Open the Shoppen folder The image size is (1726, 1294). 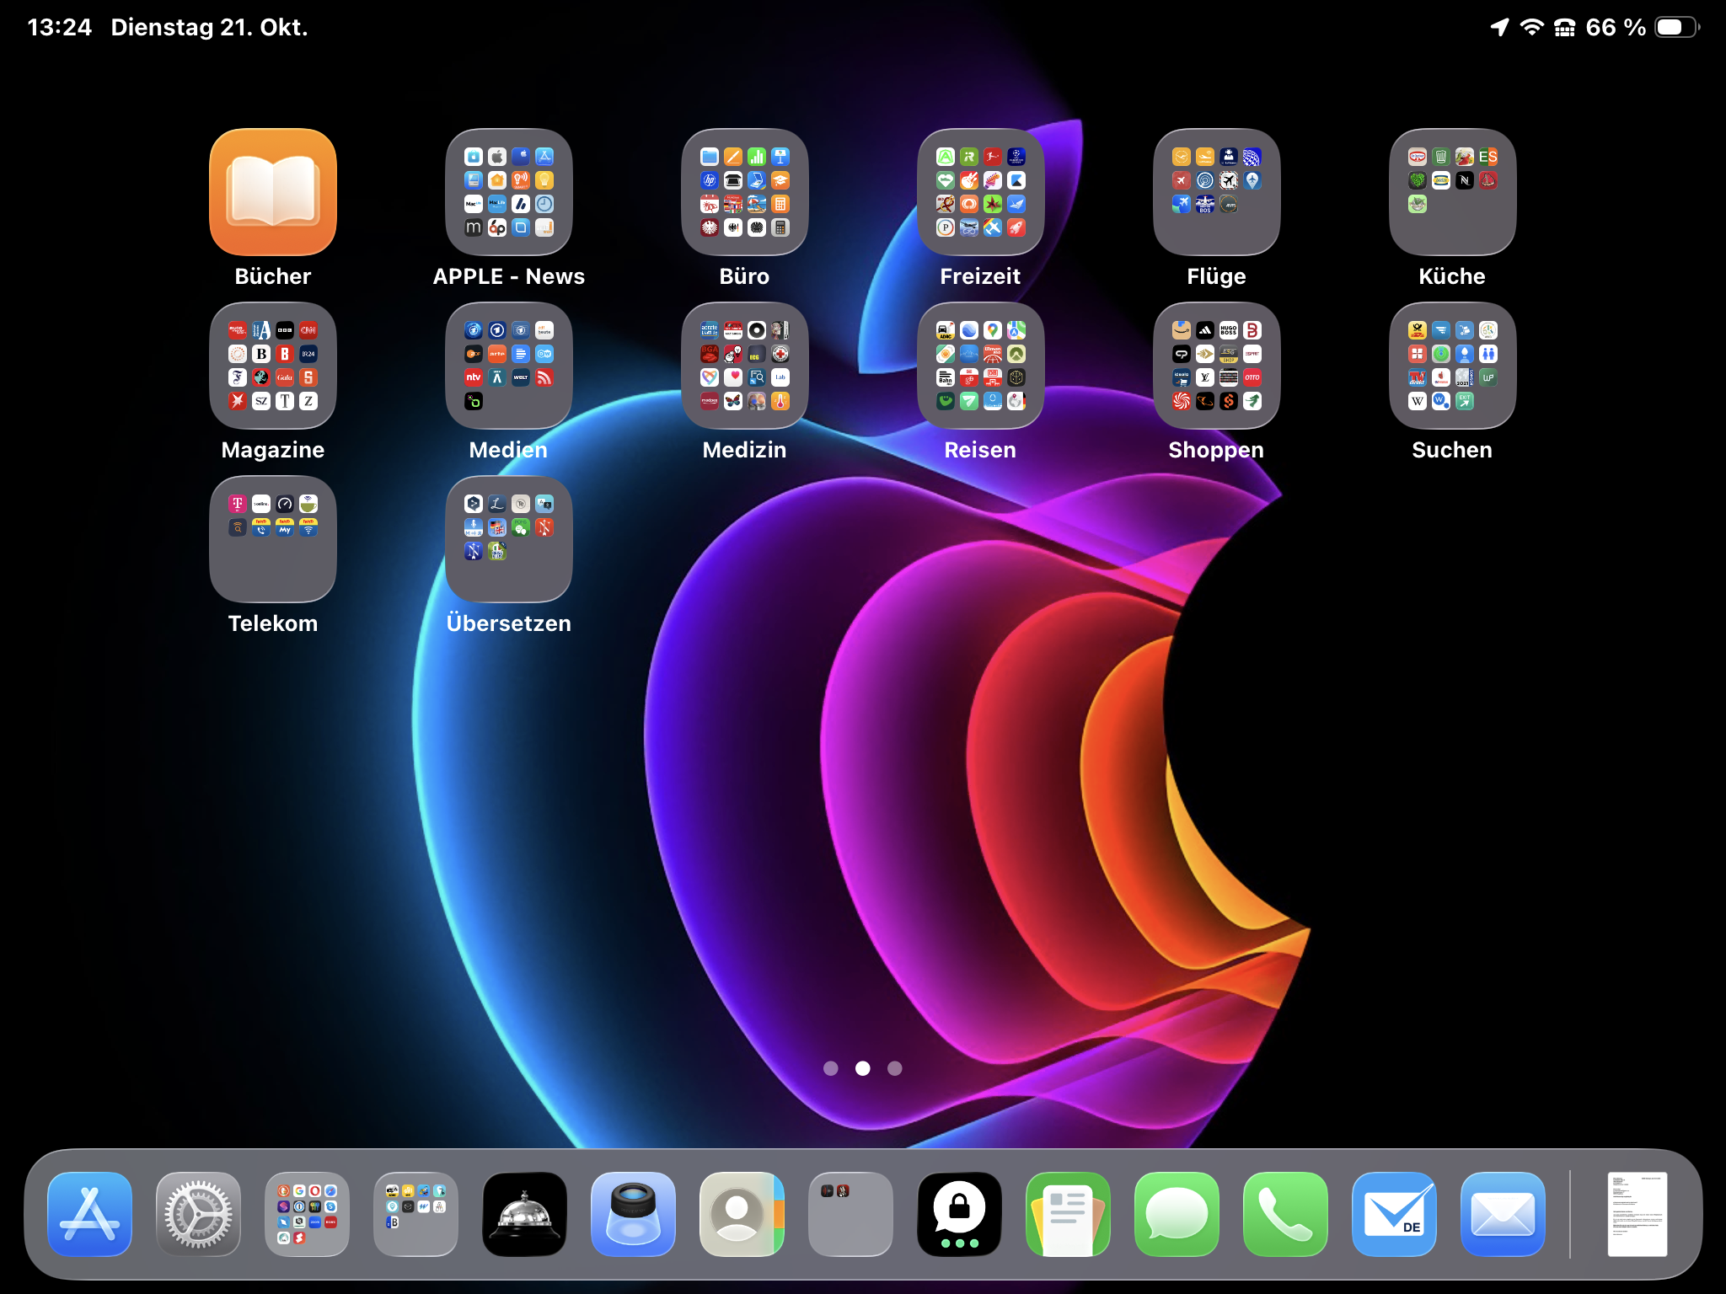coord(1216,366)
